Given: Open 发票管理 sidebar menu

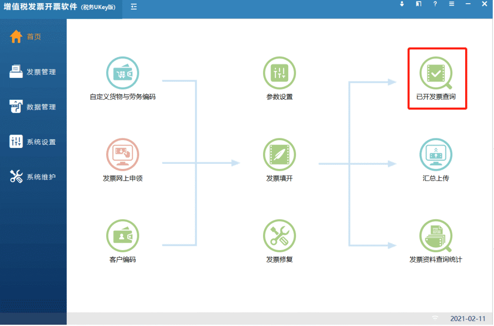Looking at the screenshot, I should 33,71.
